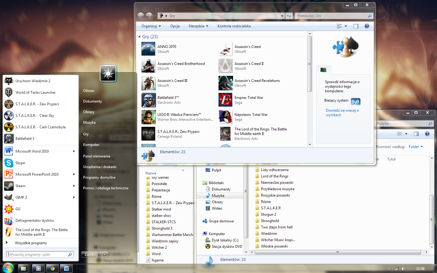The height and width of the screenshot is (273, 437).
Task: Refresh the Gry window address bar
Action: coord(289,16)
